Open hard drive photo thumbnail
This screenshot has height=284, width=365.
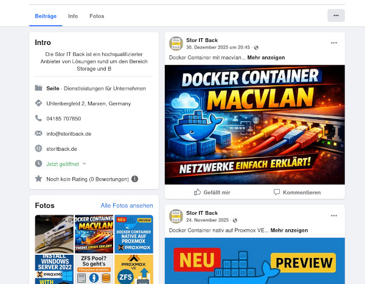click(54, 234)
